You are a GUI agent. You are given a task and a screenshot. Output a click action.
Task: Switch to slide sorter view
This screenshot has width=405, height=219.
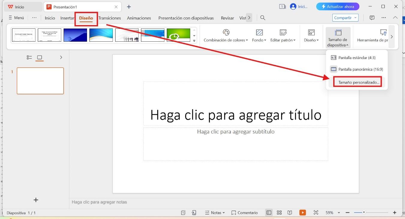(x=279, y=212)
